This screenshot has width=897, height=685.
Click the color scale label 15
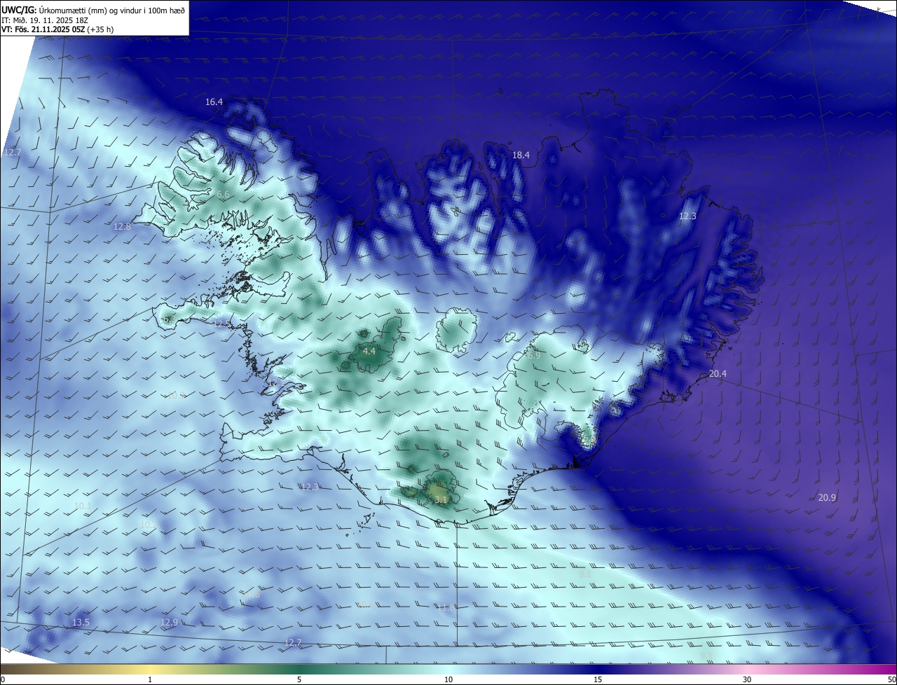pos(598,680)
